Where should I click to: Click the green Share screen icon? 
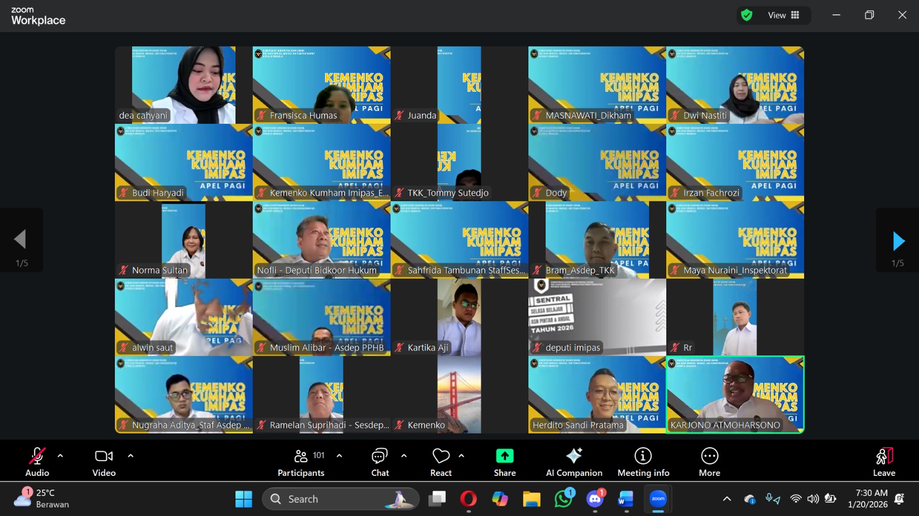tap(504, 456)
